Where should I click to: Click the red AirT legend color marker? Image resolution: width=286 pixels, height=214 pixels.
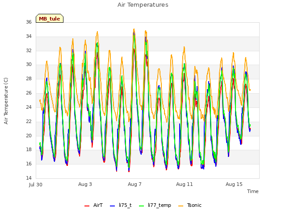(87, 206)
